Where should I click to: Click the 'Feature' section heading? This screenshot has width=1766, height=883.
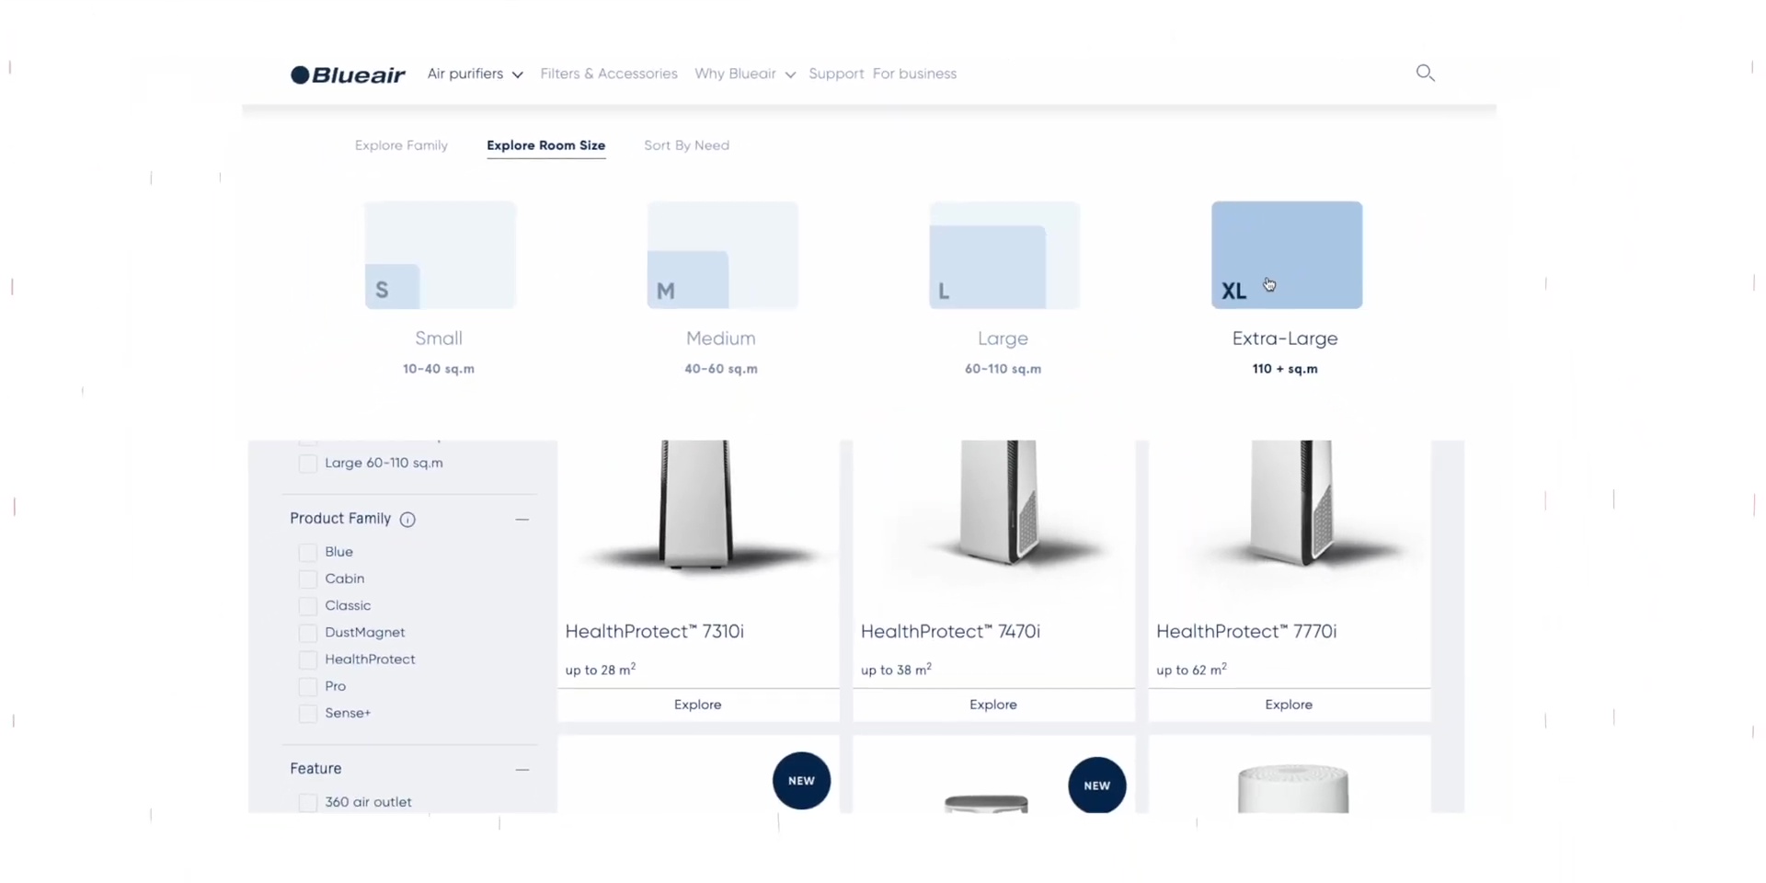[315, 769]
